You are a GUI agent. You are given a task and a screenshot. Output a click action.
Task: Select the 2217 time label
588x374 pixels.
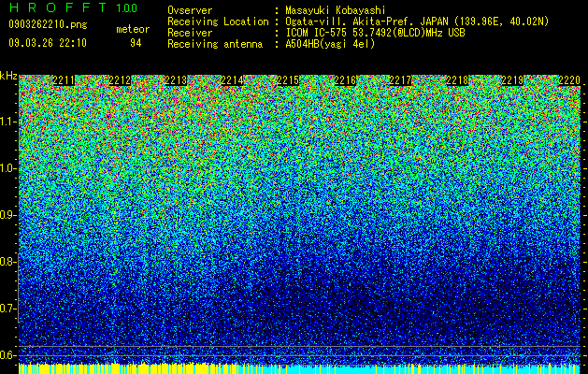click(400, 80)
